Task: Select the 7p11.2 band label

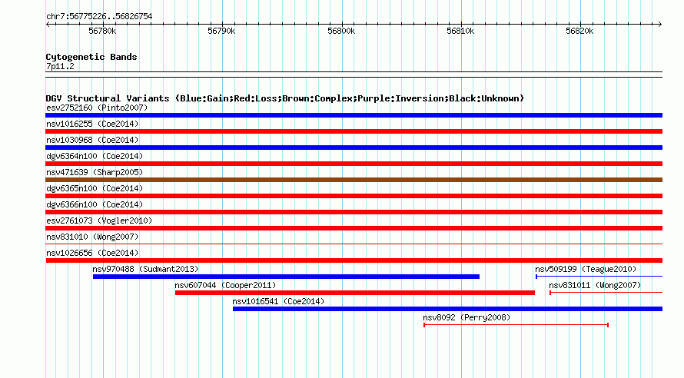Action: [60, 66]
